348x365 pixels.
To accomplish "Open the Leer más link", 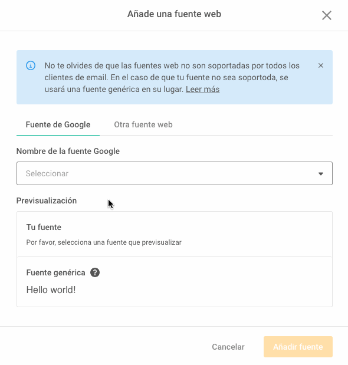I will point(202,89).
